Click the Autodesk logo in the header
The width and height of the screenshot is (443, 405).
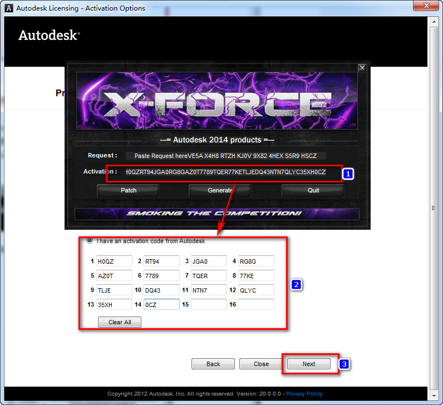49,36
